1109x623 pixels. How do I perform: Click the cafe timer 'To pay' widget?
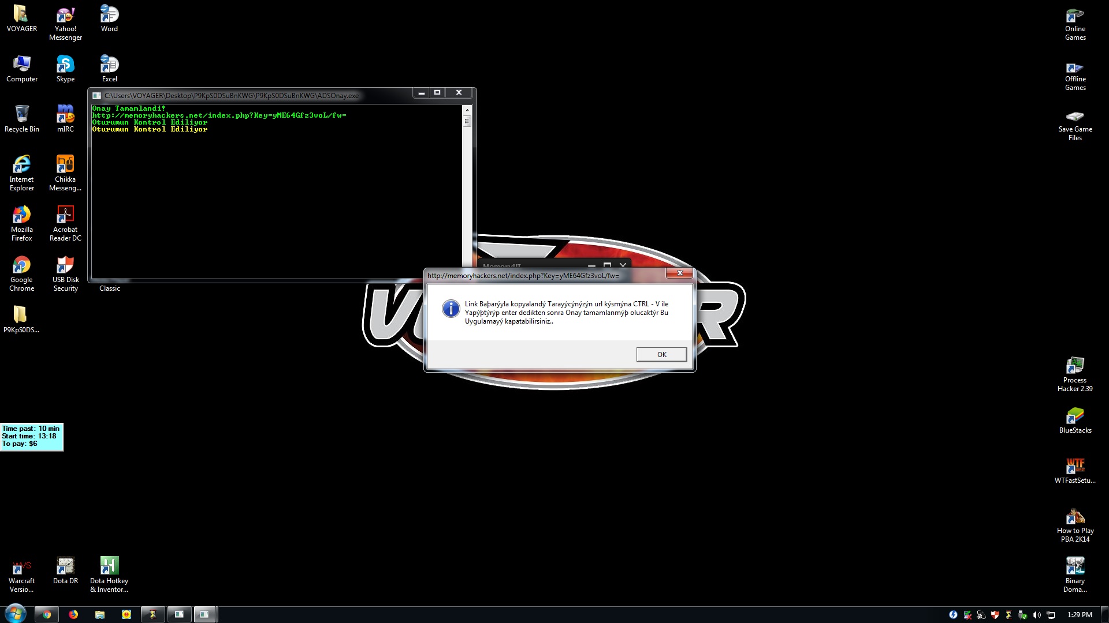[x=32, y=437]
